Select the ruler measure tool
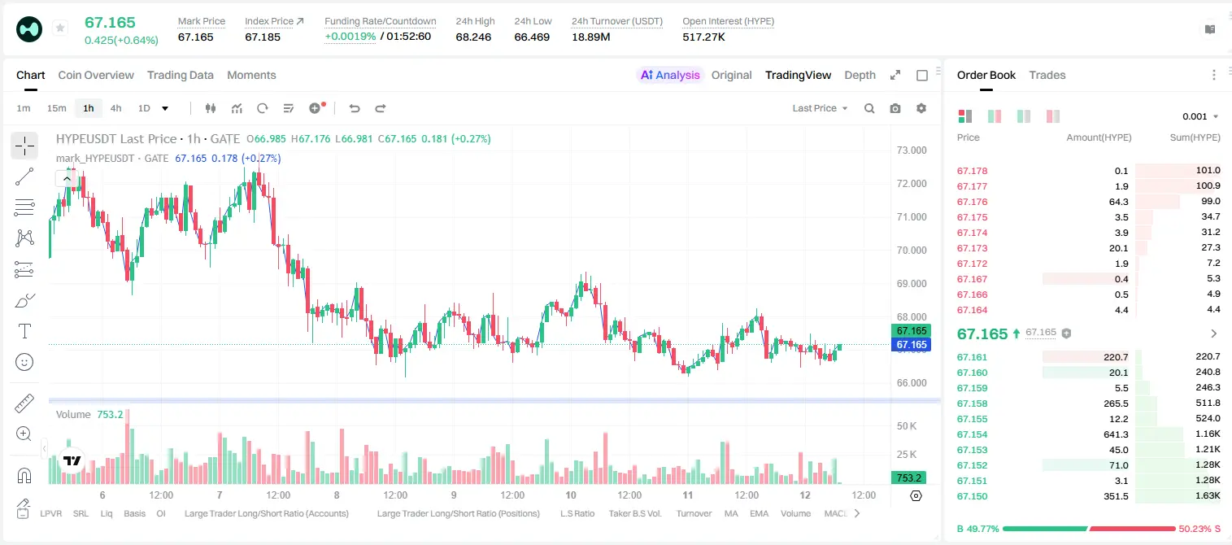1232x545 pixels. (24, 403)
